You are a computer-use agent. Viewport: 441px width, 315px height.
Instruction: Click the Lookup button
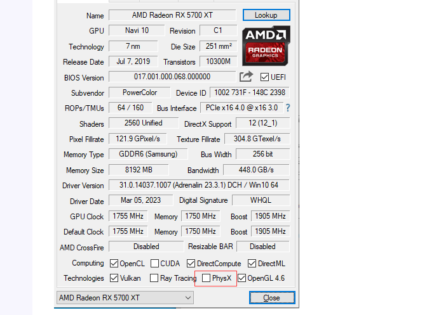pos(266,15)
